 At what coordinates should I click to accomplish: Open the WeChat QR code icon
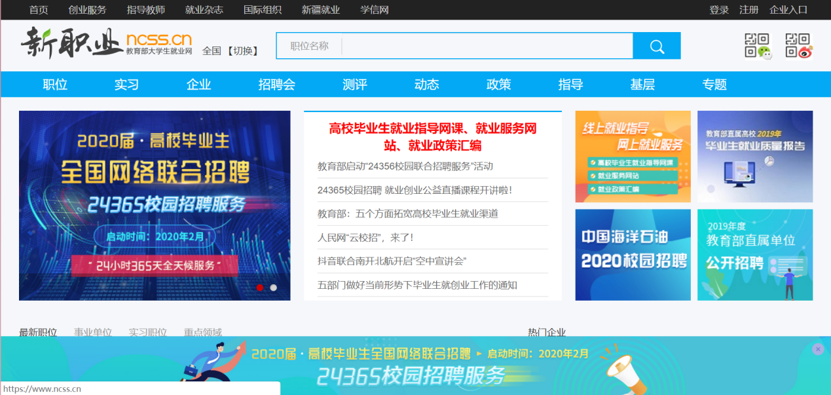click(758, 46)
